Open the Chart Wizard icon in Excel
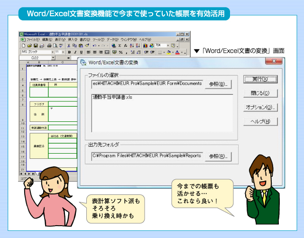This screenshot has width=304, height=238. [145, 46]
